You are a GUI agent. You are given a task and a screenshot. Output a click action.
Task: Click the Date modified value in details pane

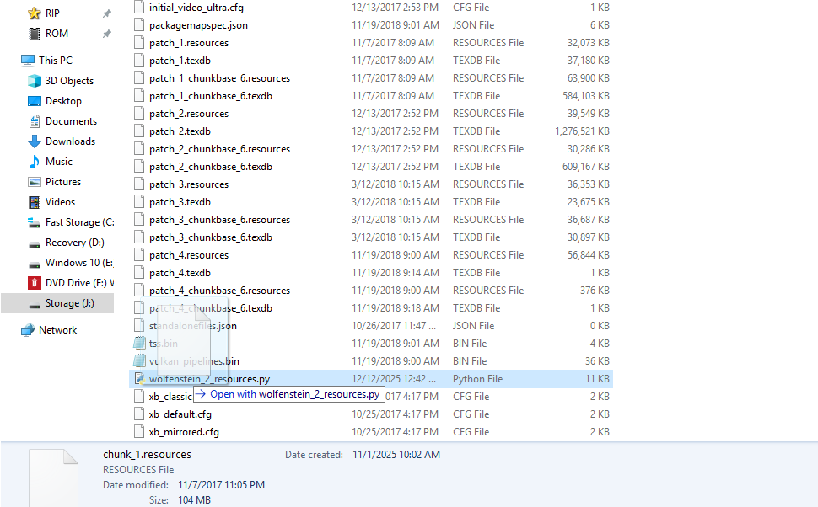pos(221,485)
